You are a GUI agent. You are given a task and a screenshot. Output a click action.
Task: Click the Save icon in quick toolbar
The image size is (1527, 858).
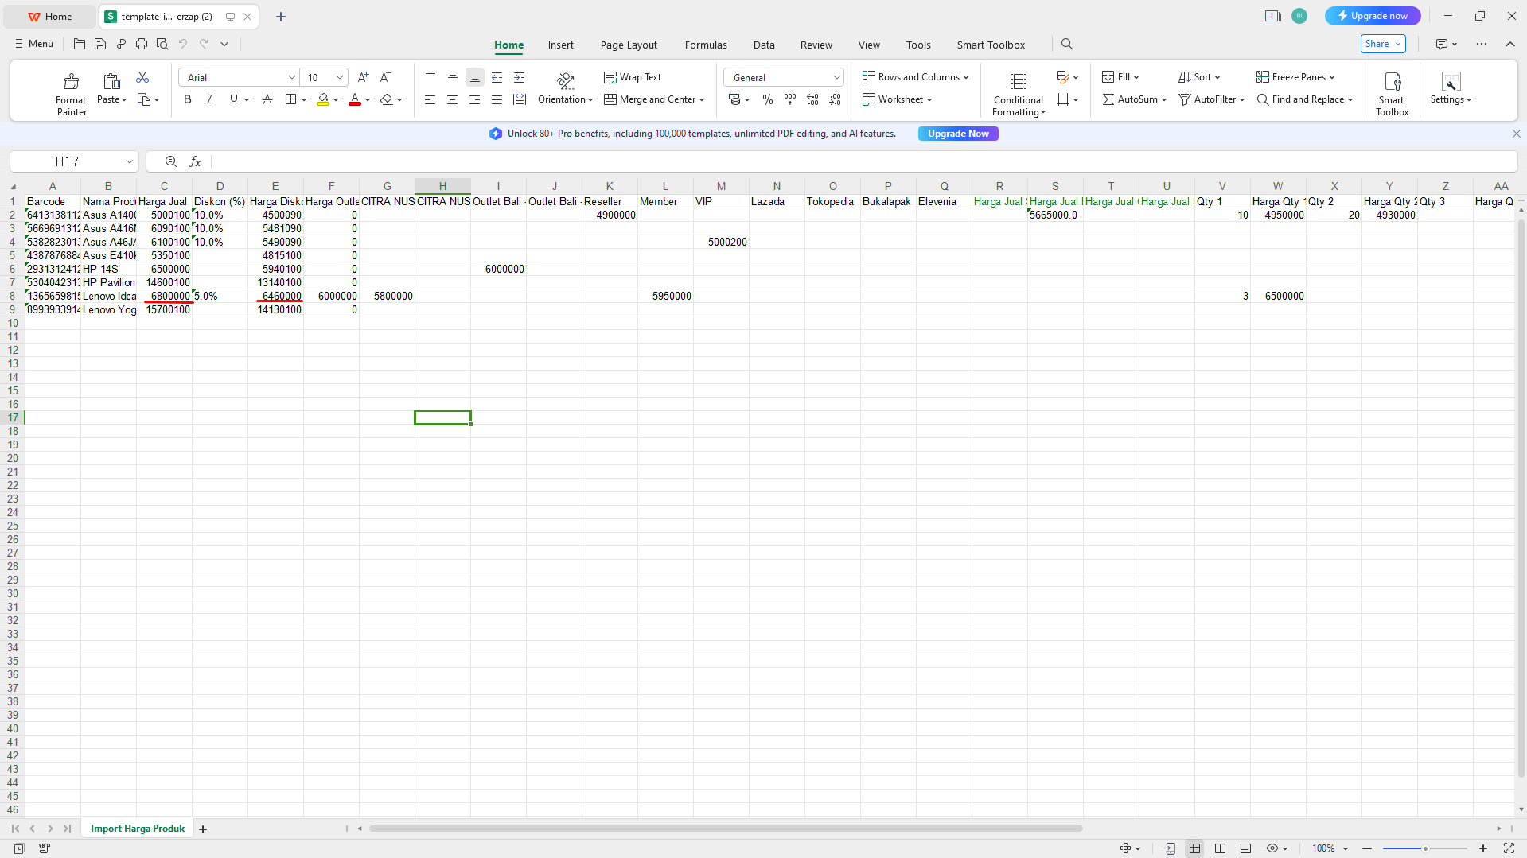pyautogui.click(x=100, y=44)
